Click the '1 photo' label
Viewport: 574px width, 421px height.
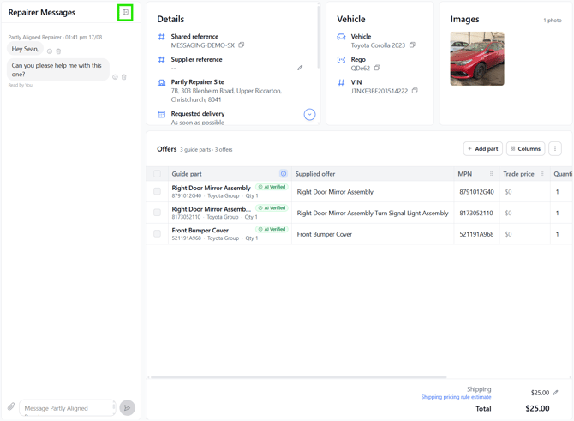tap(553, 21)
